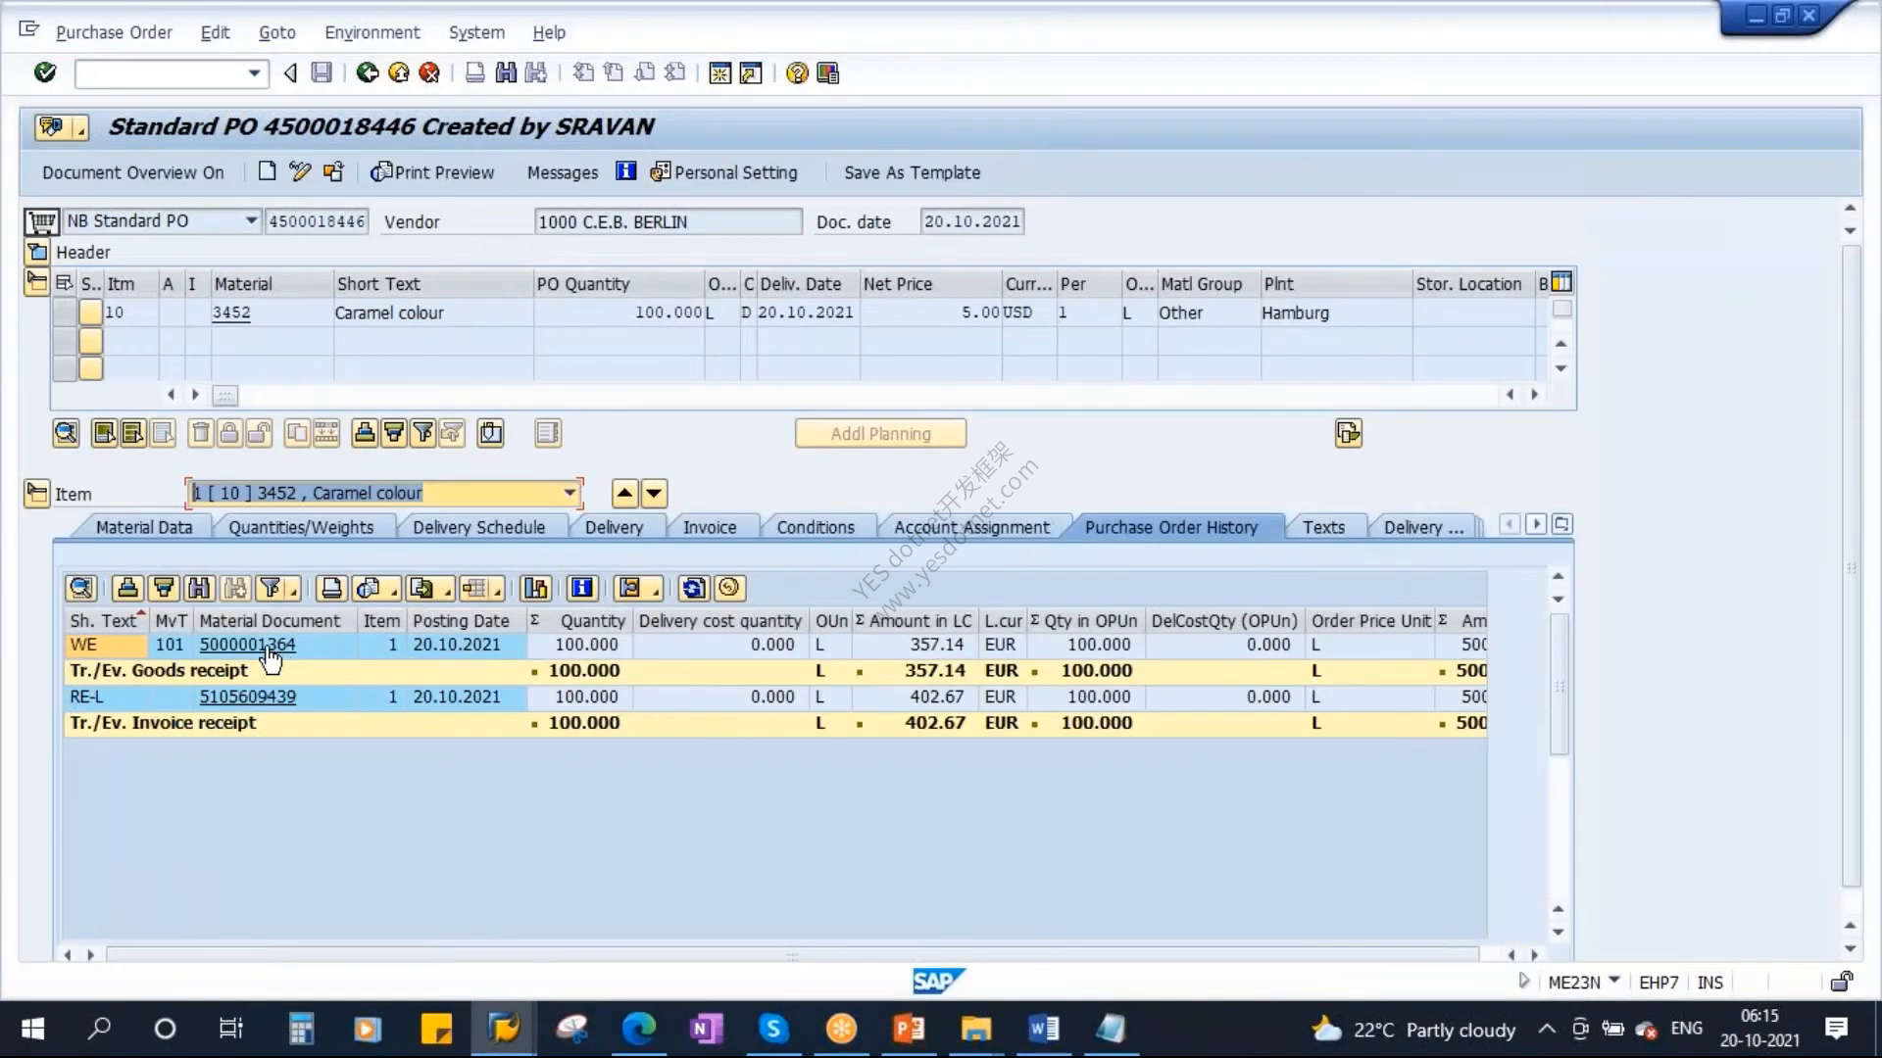
Task: Click the yellow Help question mark icon
Action: [797, 73]
